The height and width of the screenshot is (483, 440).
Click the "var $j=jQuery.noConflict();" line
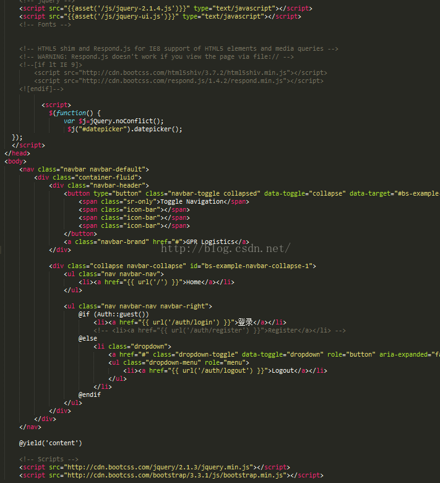(114, 121)
